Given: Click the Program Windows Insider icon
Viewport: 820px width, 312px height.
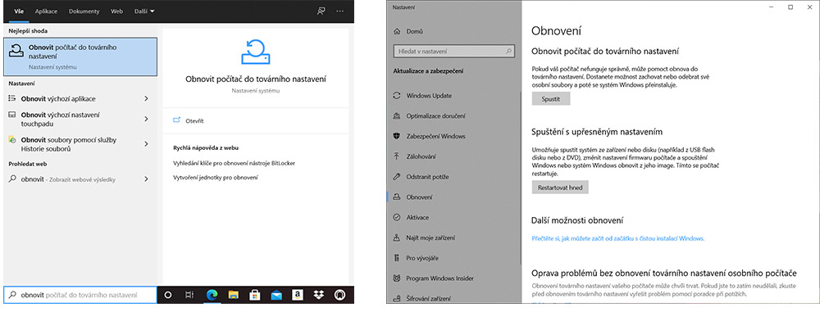Looking at the screenshot, I should pyautogui.click(x=396, y=278).
